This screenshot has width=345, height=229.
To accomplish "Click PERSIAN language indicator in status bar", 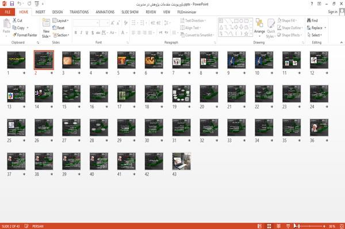I will (38, 226).
